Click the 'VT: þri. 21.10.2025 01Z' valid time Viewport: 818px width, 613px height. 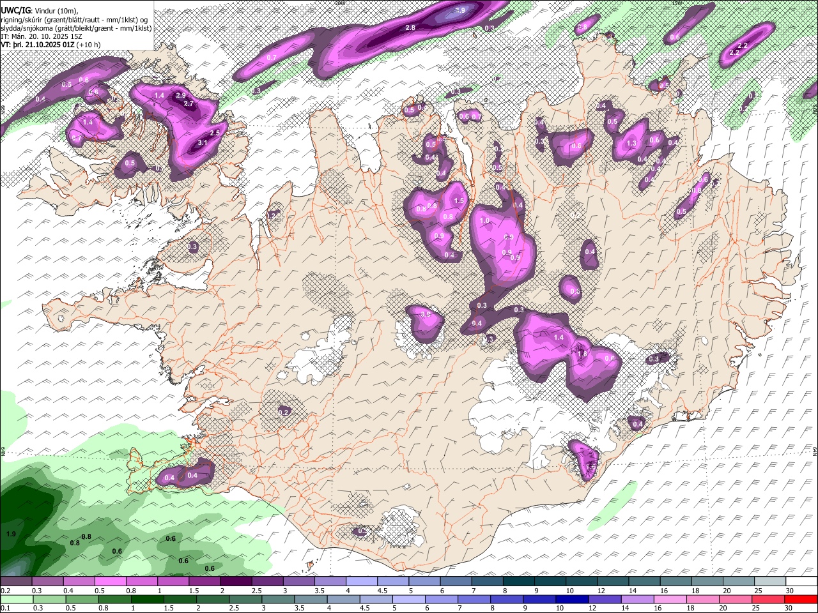pyautogui.click(x=38, y=45)
